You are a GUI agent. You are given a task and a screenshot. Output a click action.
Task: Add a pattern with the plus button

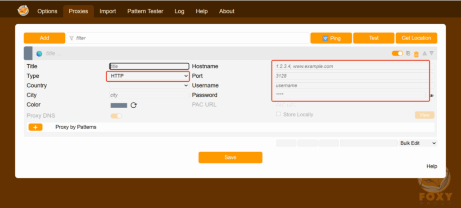pyautogui.click(x=36, y=127)
